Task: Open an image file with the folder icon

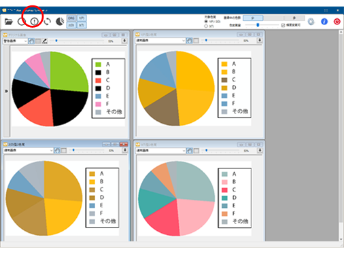Action: [9, 22]
